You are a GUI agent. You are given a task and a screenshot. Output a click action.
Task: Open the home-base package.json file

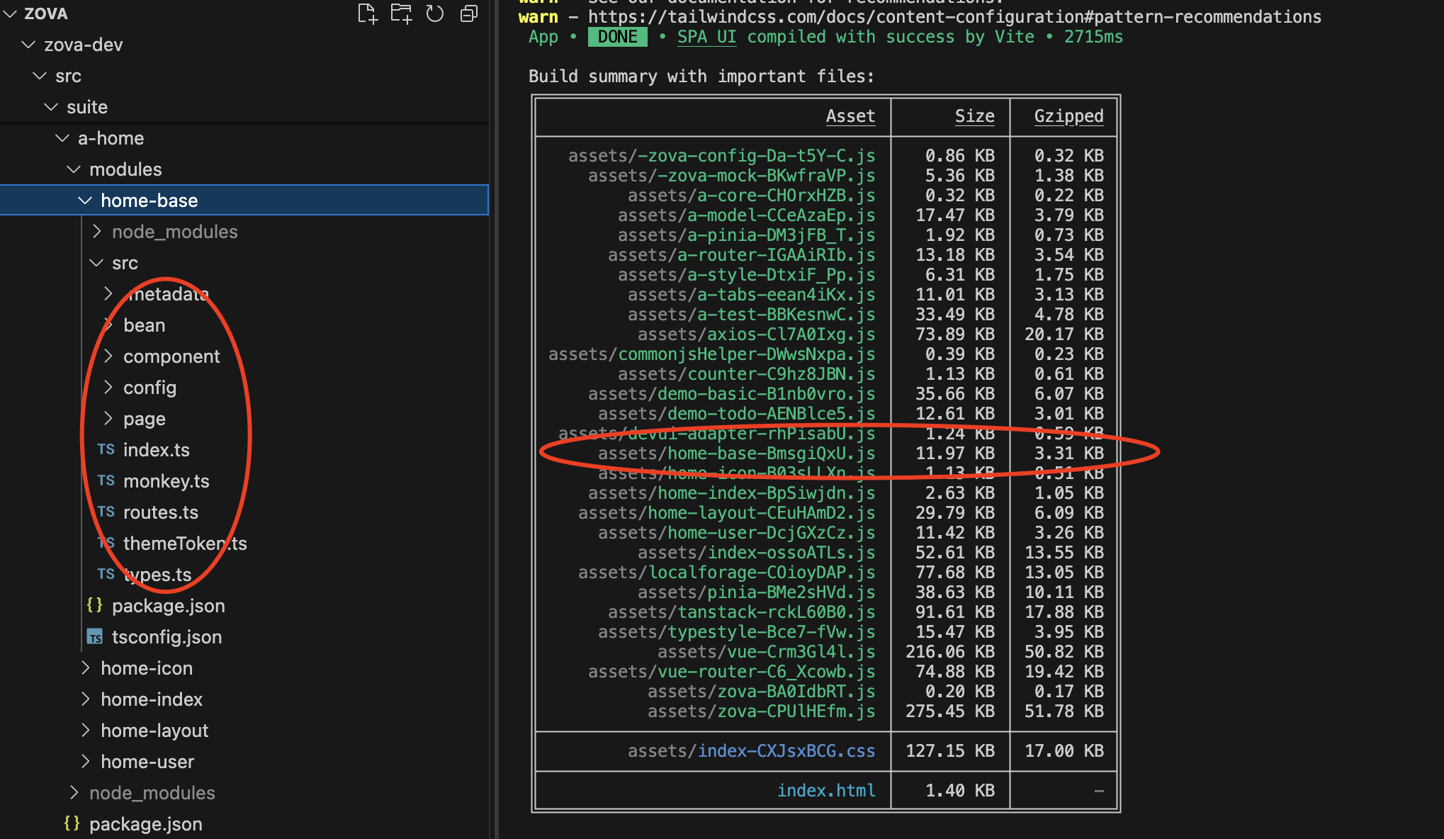[x=168, y=606]
